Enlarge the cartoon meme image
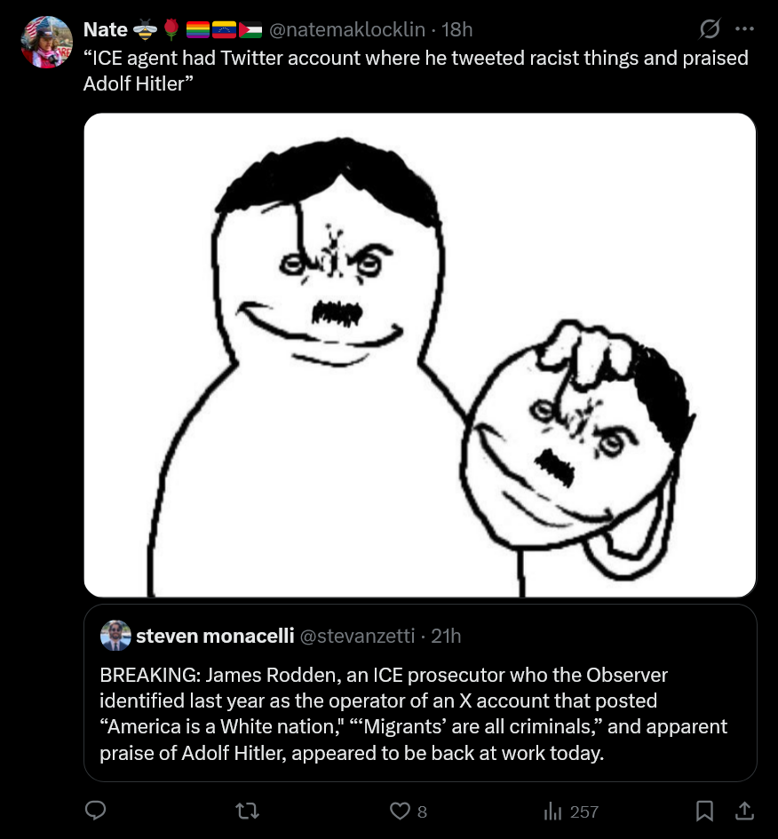The image size is (778, 839). pos(420,355)
